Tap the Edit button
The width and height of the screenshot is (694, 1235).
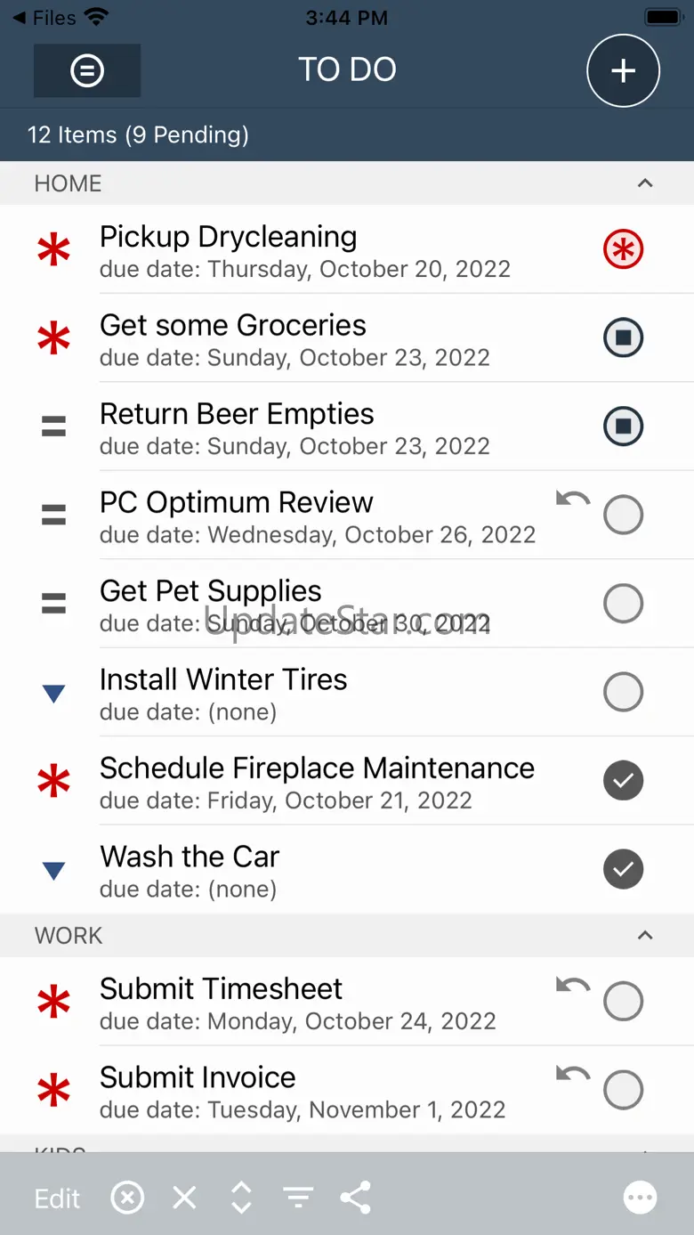(x=58, y=1198)
